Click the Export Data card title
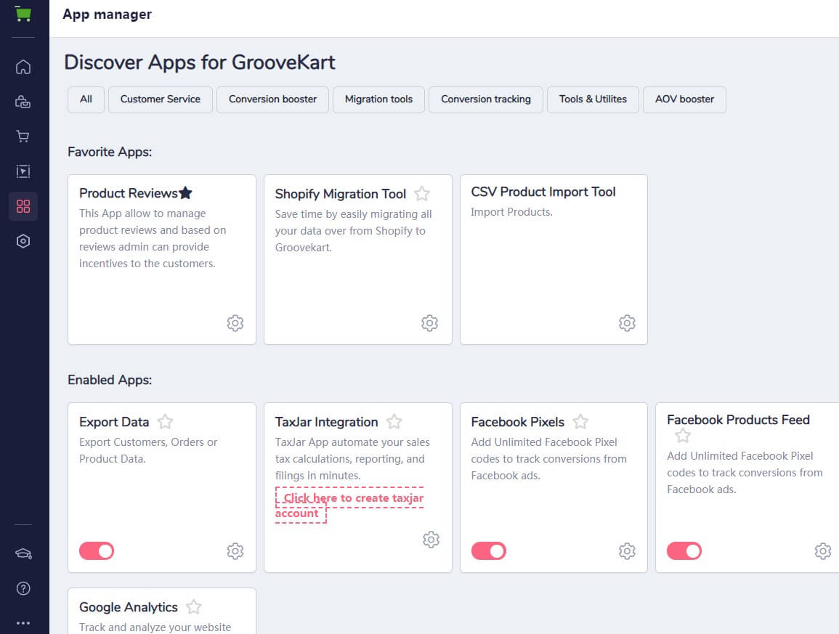This screenshot has width=839, height=634. click(114, 422)
